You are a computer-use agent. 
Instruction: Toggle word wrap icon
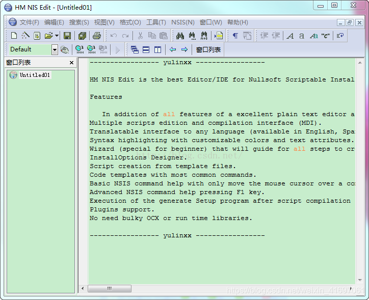[340, 36]
